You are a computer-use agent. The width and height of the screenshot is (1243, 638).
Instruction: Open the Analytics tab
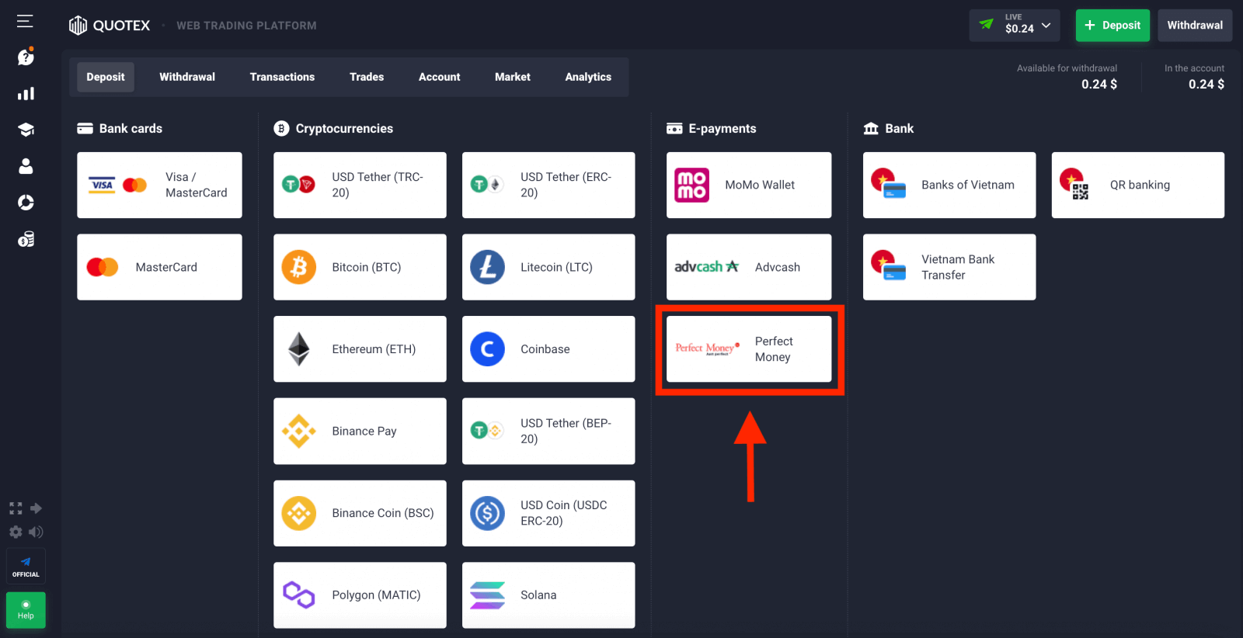click(x=588, y=77)
